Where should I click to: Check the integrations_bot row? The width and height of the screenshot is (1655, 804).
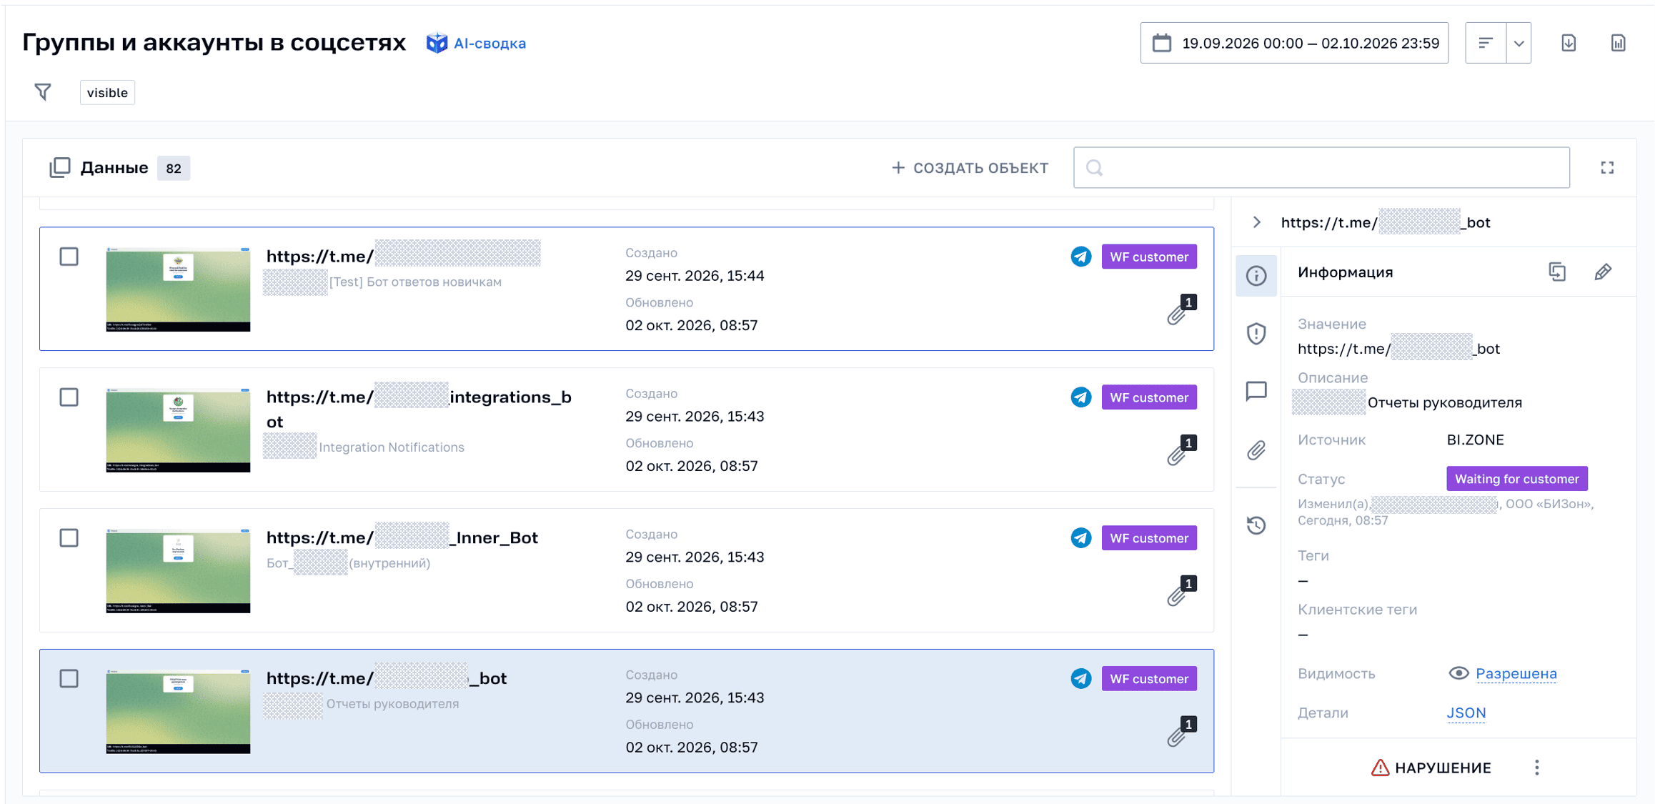pyautogui.click(x=69, y=397)
